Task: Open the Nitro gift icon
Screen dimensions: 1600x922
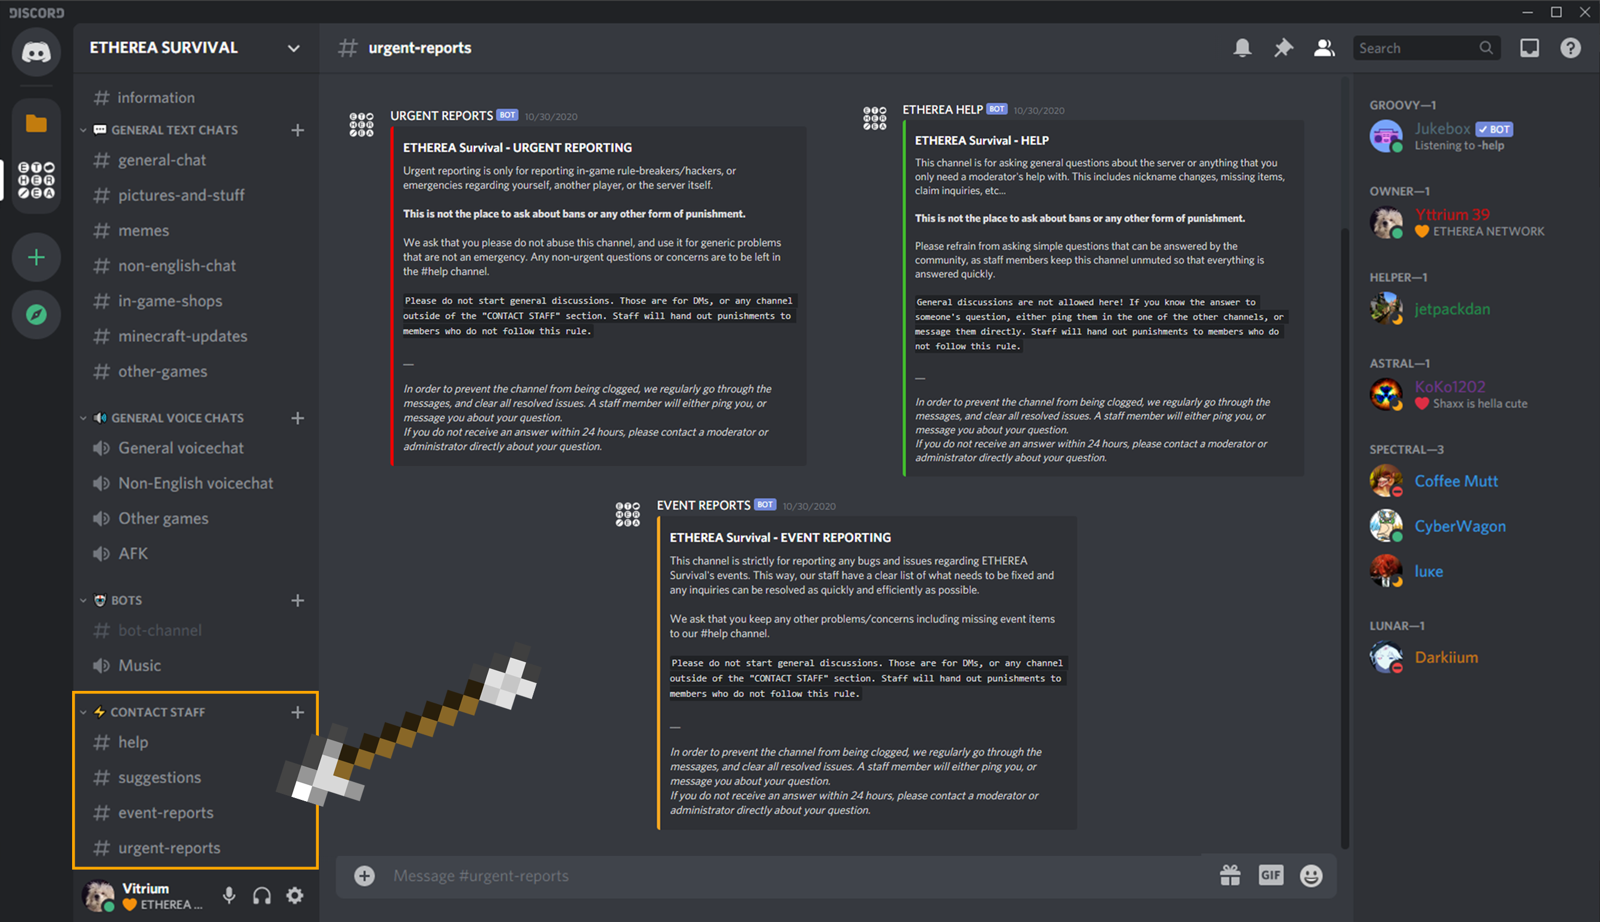Action: coord(1230,876)
